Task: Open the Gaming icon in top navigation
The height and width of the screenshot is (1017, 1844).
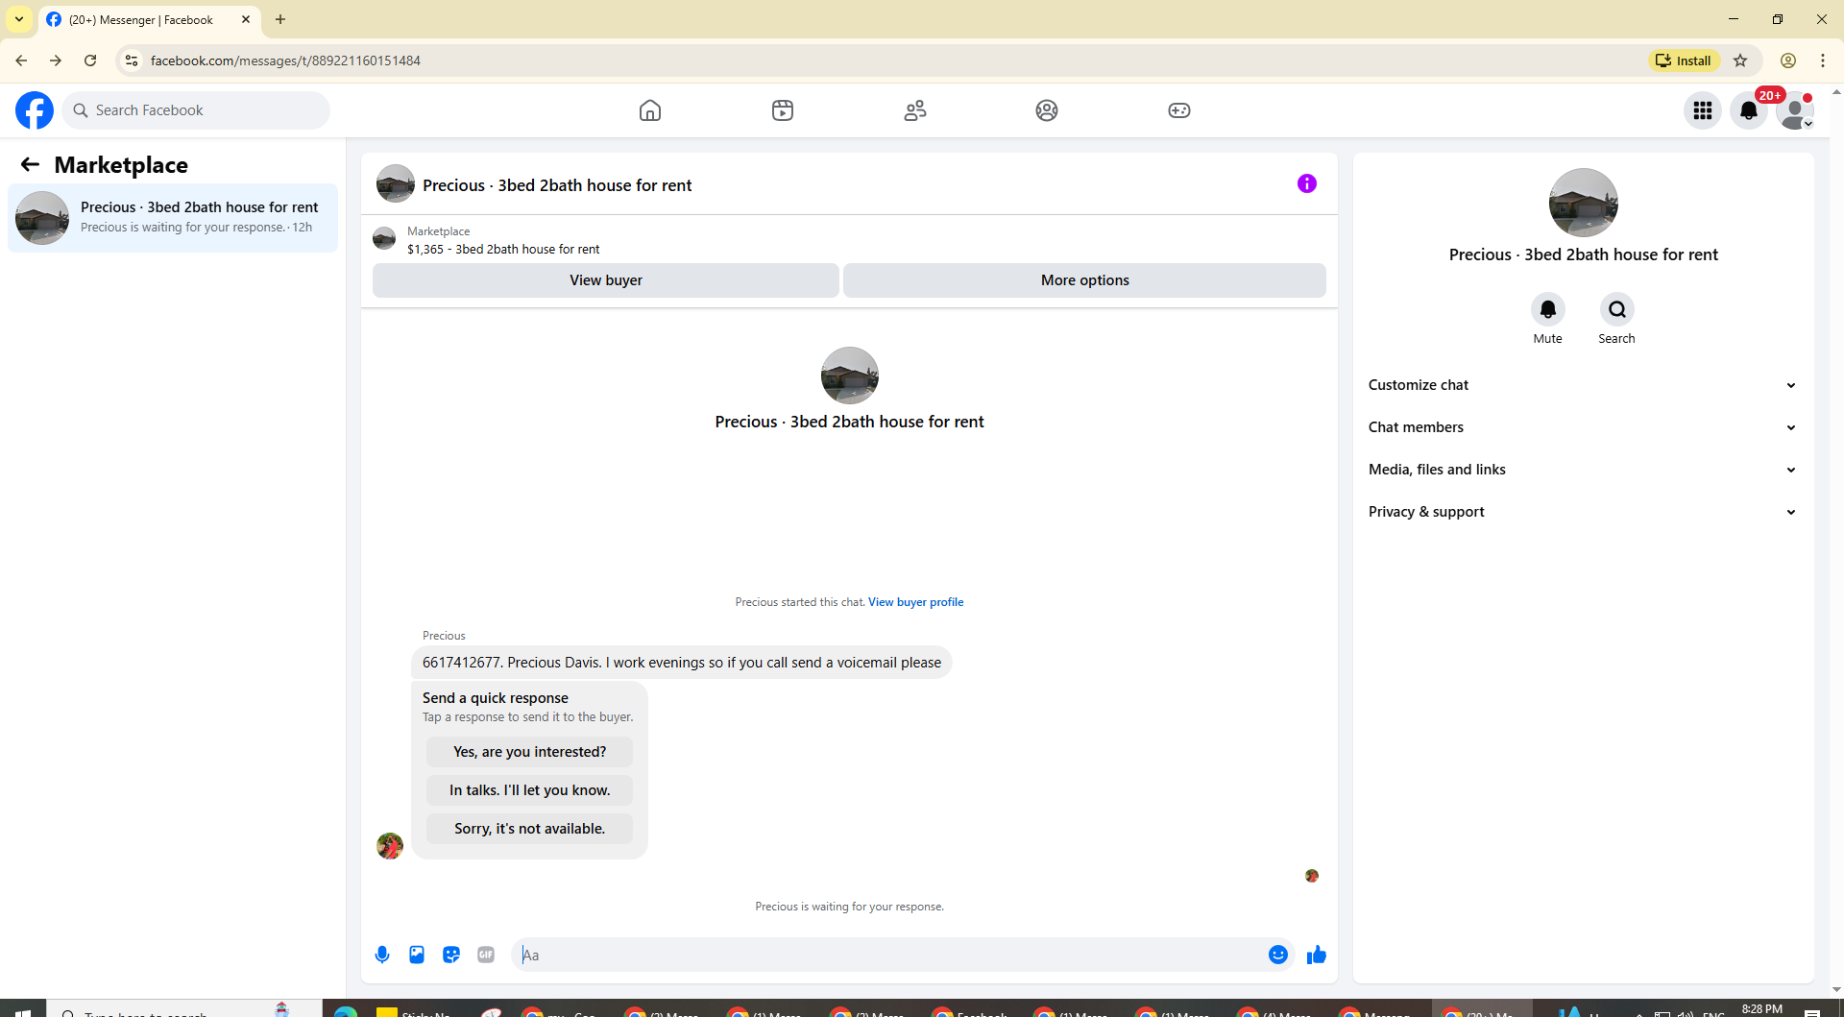Action: (1179, 110)
